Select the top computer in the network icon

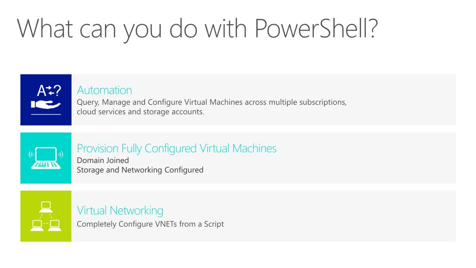[46, 205]
